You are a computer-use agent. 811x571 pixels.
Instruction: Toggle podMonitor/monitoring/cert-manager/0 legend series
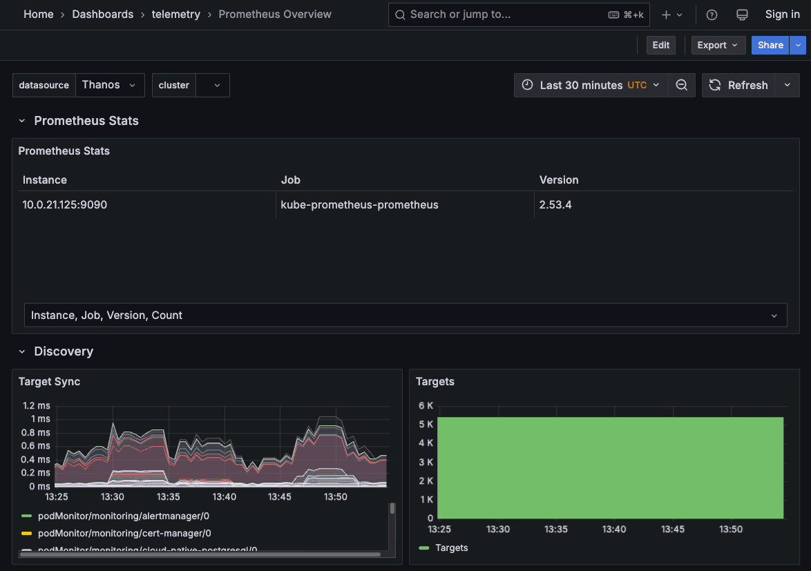tap(124, 533)
